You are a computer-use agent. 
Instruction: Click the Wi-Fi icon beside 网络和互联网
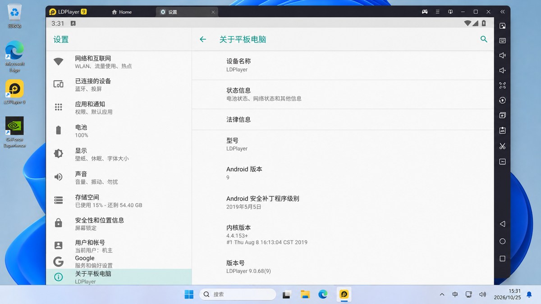coord(59,62)
